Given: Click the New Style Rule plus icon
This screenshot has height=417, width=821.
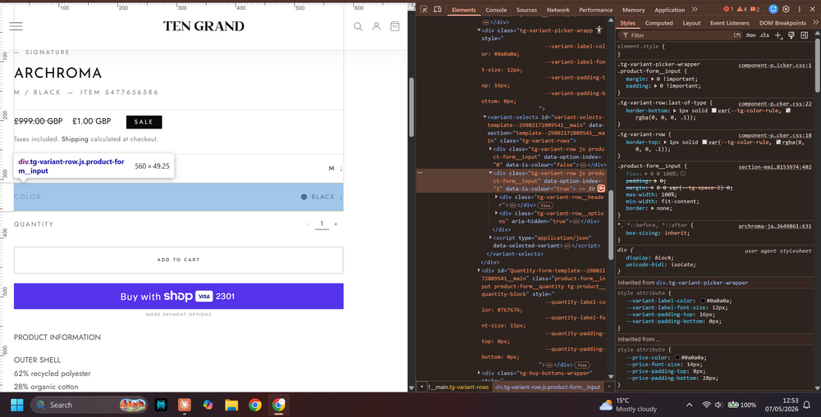Looking at the screenshot, I should (x=778, y=35).
